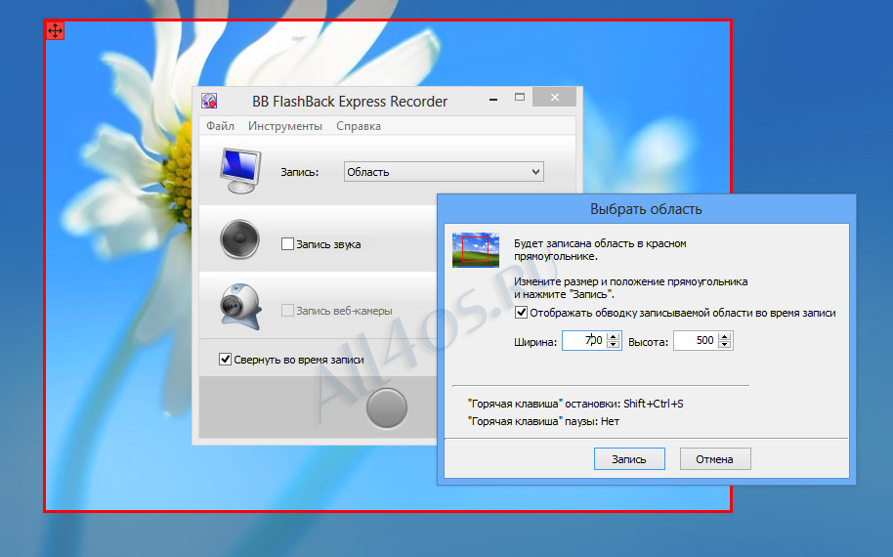The image size is (893, 557).
Task: Close the BB FlashBack Express Recorder window
Action: click(554, 98)
